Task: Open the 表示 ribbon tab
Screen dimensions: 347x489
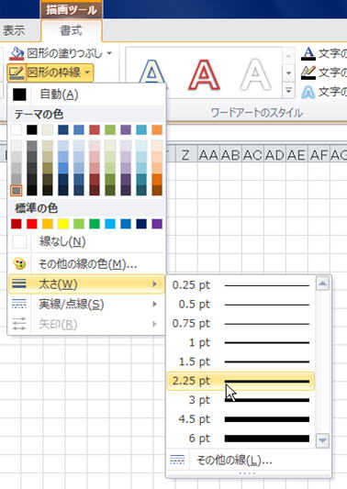Action: [x=14, y=30]
